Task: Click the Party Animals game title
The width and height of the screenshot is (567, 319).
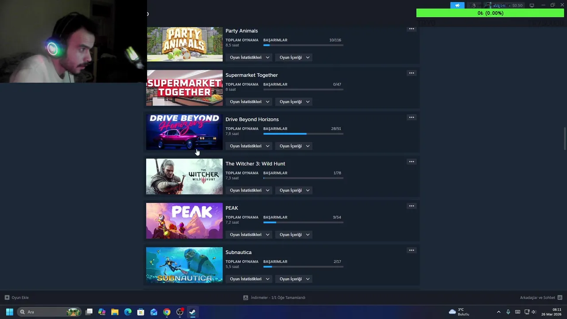Action: [x=241, y=31]
